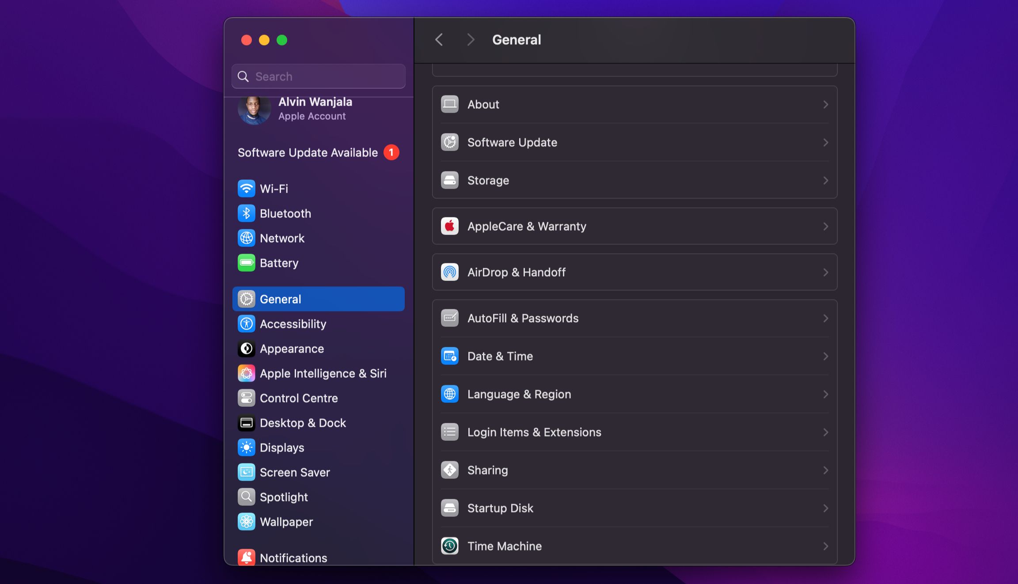Open Desktop & Dock icon
1018x584 pixels.
click(x=247, y=423)
